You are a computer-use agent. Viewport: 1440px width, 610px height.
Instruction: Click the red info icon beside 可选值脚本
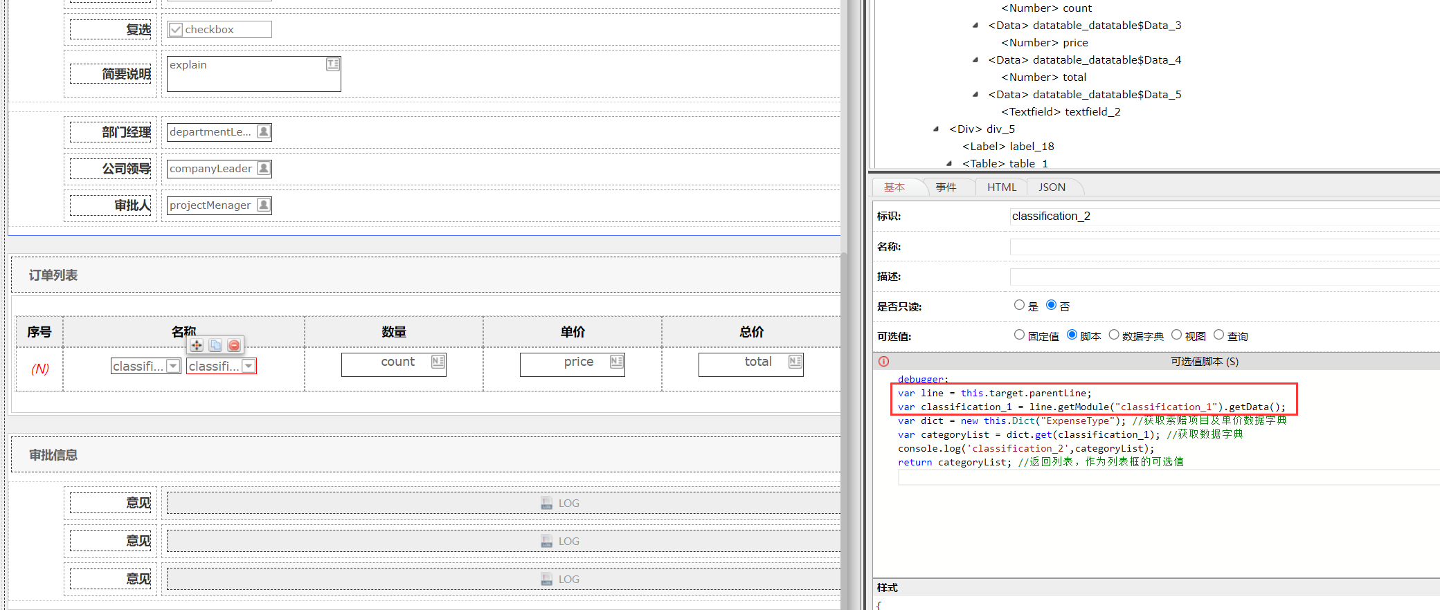883,361
